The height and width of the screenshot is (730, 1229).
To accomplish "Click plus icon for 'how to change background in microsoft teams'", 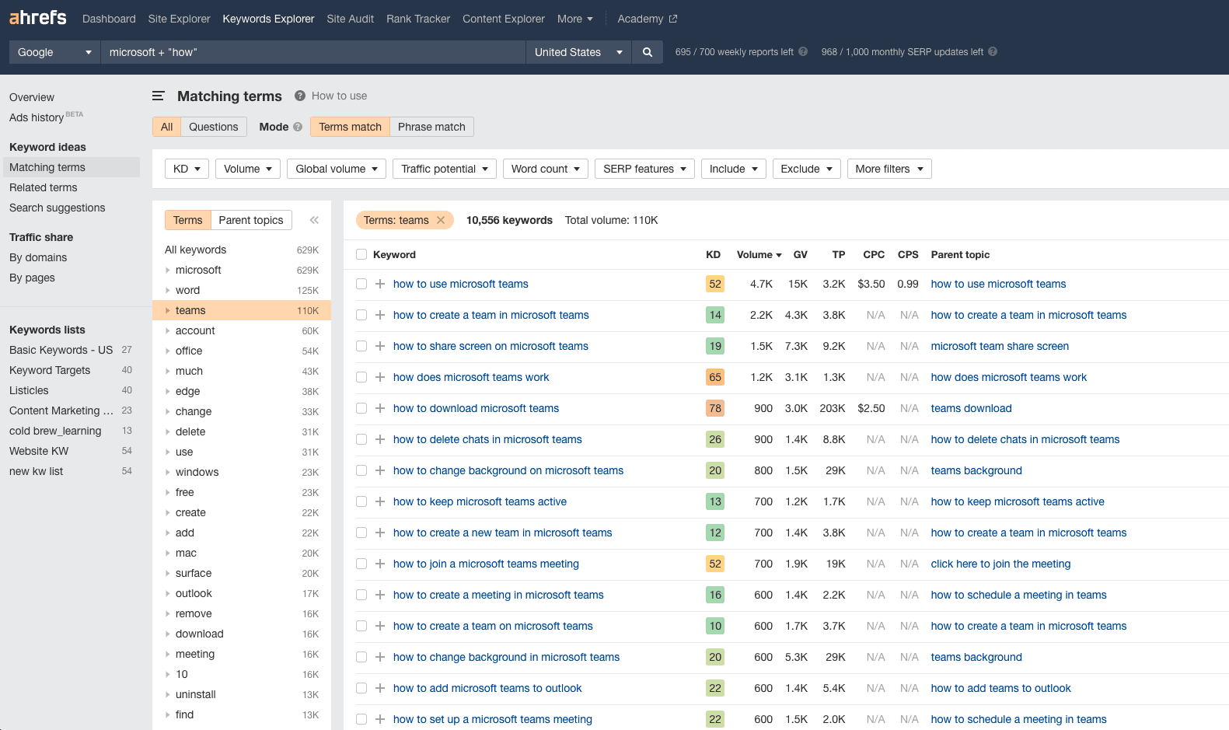I will (380, 657).
